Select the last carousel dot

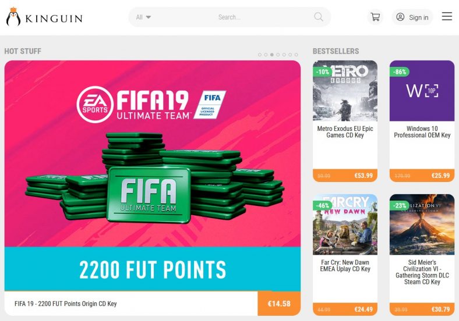(x=296, y=55)
